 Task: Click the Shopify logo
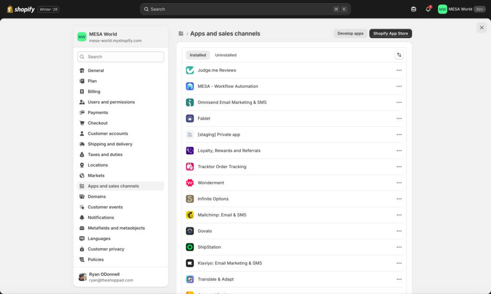click(21, 9)
